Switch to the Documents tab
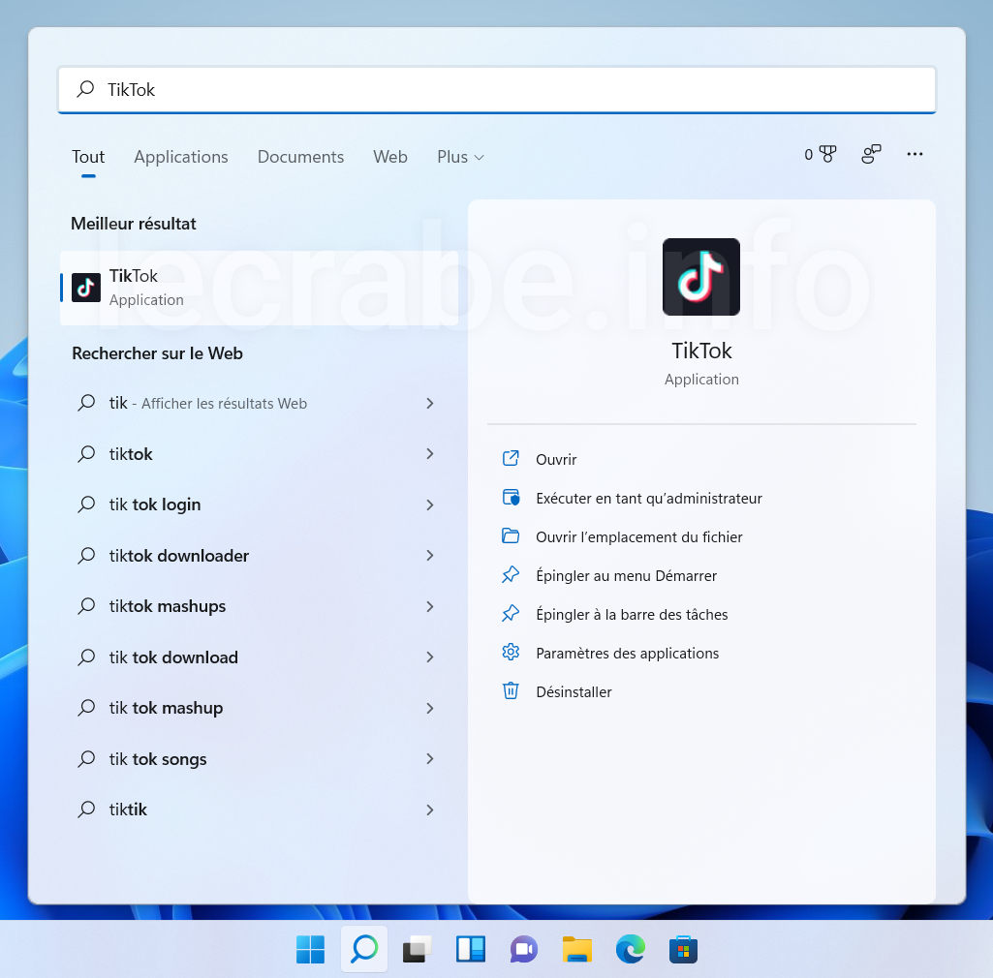993x978 pixels. pos(301,157)
